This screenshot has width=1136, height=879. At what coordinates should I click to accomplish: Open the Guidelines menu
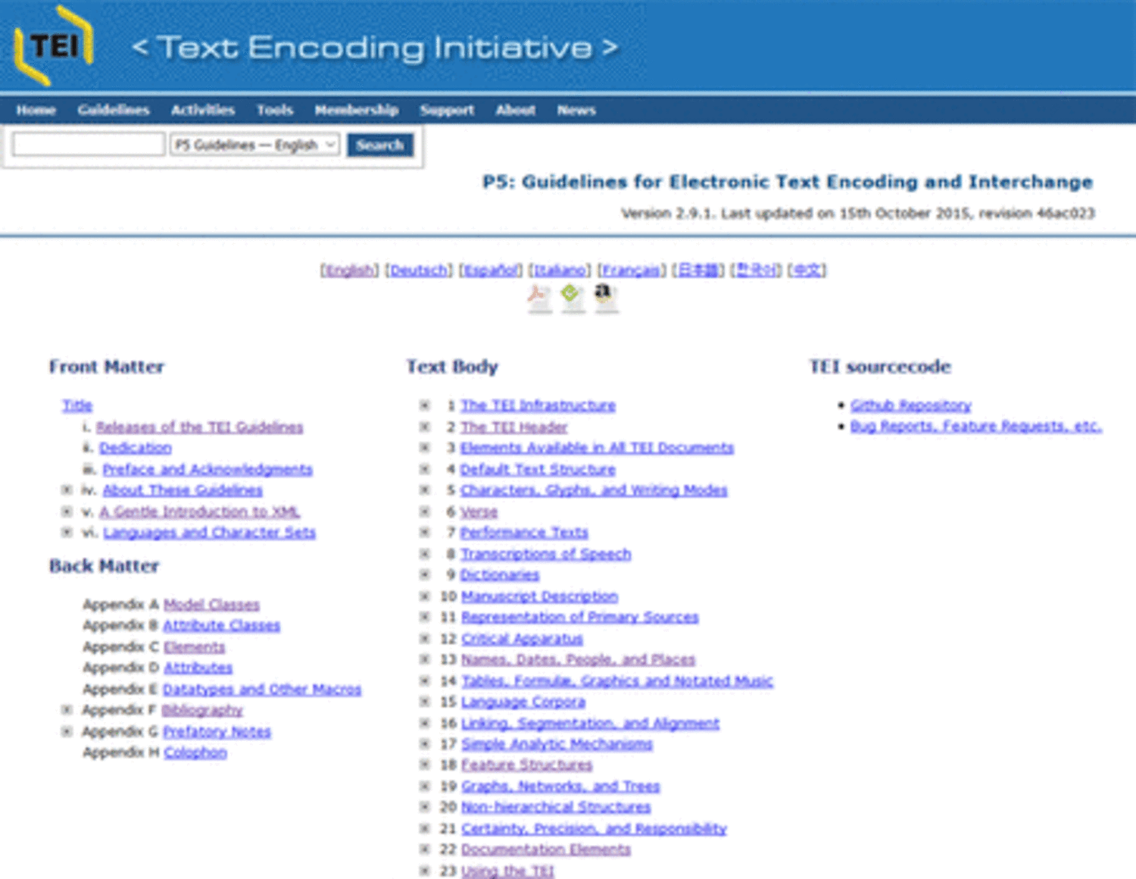pyautogui.click(x=114, y=110)
